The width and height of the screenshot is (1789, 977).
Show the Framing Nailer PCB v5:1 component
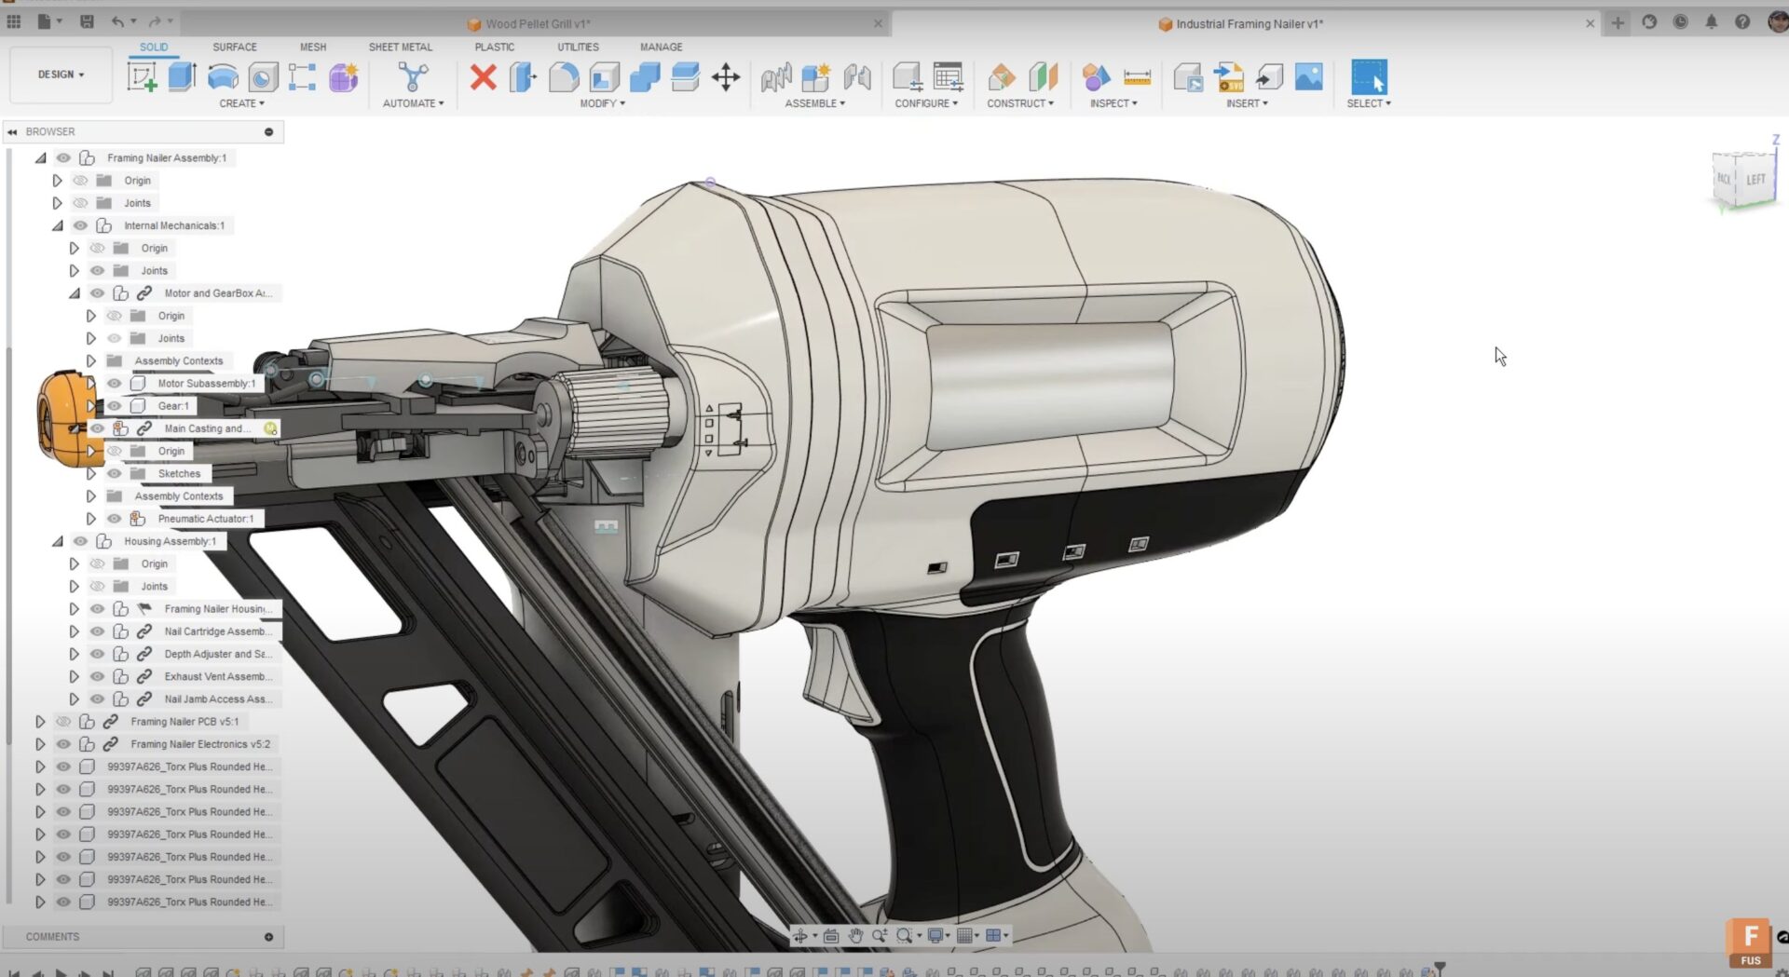[x=63, y=722]
